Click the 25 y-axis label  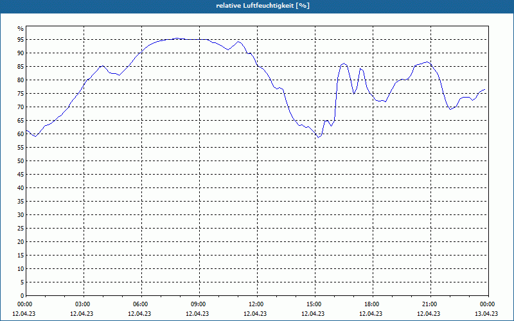pyautogui.click(x=21, y=229)
